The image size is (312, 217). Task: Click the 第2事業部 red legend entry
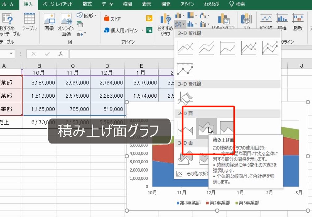(218, 203)
